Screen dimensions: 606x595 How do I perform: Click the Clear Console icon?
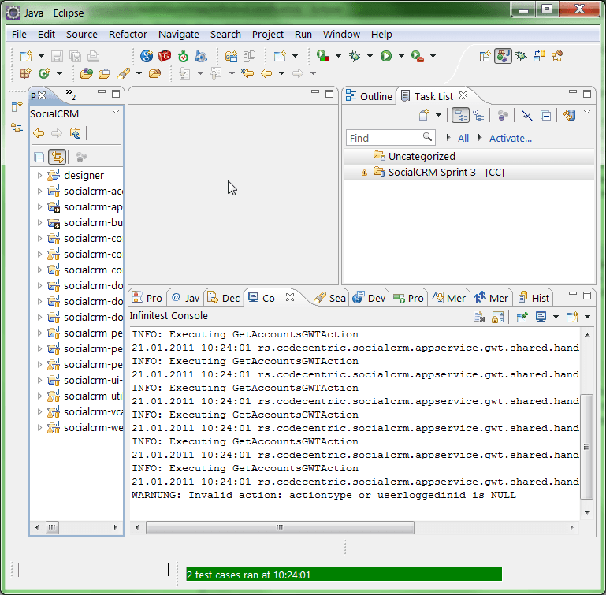click(x=479, y=317)
